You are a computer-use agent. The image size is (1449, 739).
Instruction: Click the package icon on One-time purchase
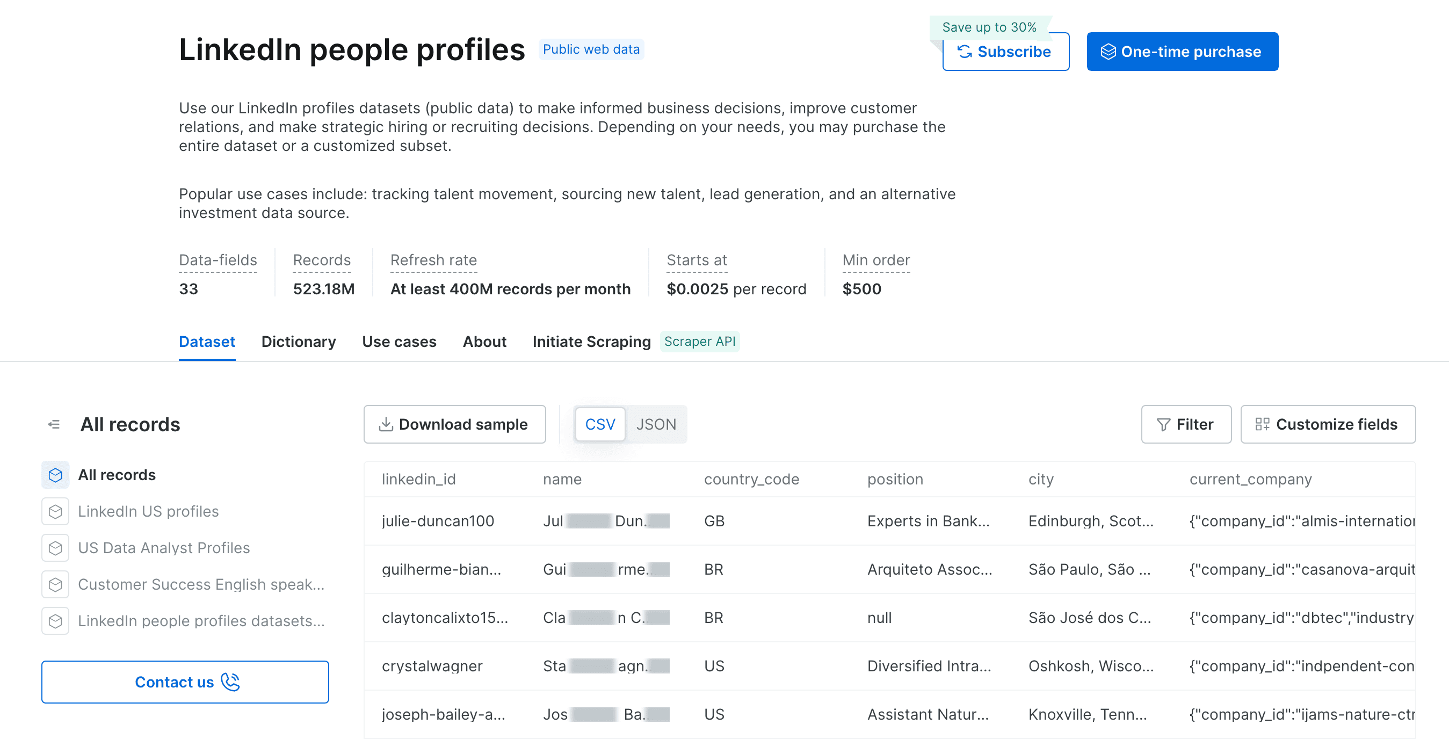coord(1109,50)
